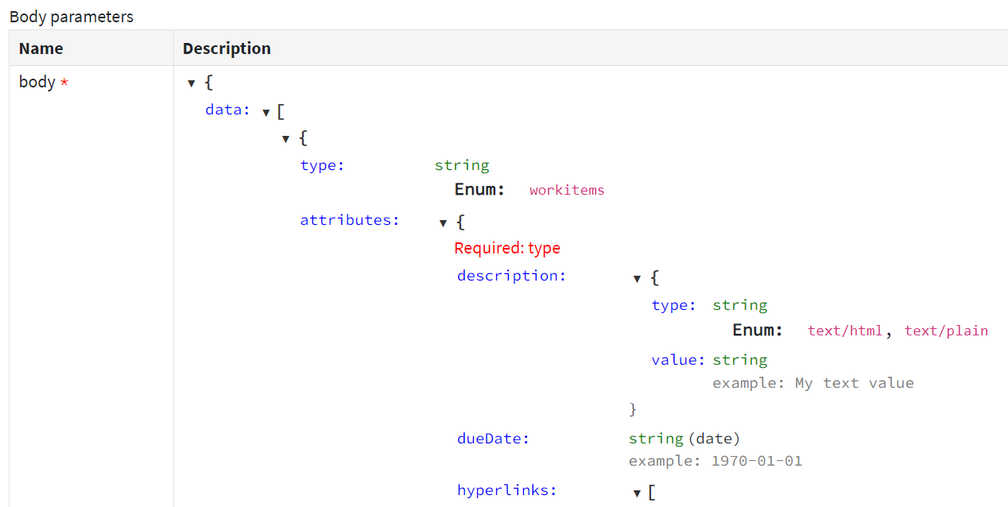The image size is (1008, 507).
Task: Click the red Required: type annotation
Action: (x=507, y=248)
